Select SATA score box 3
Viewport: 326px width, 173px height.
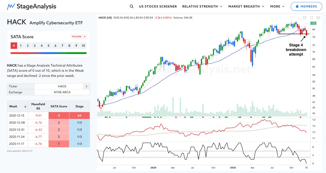pyautogui.click(x=35, y=46)
